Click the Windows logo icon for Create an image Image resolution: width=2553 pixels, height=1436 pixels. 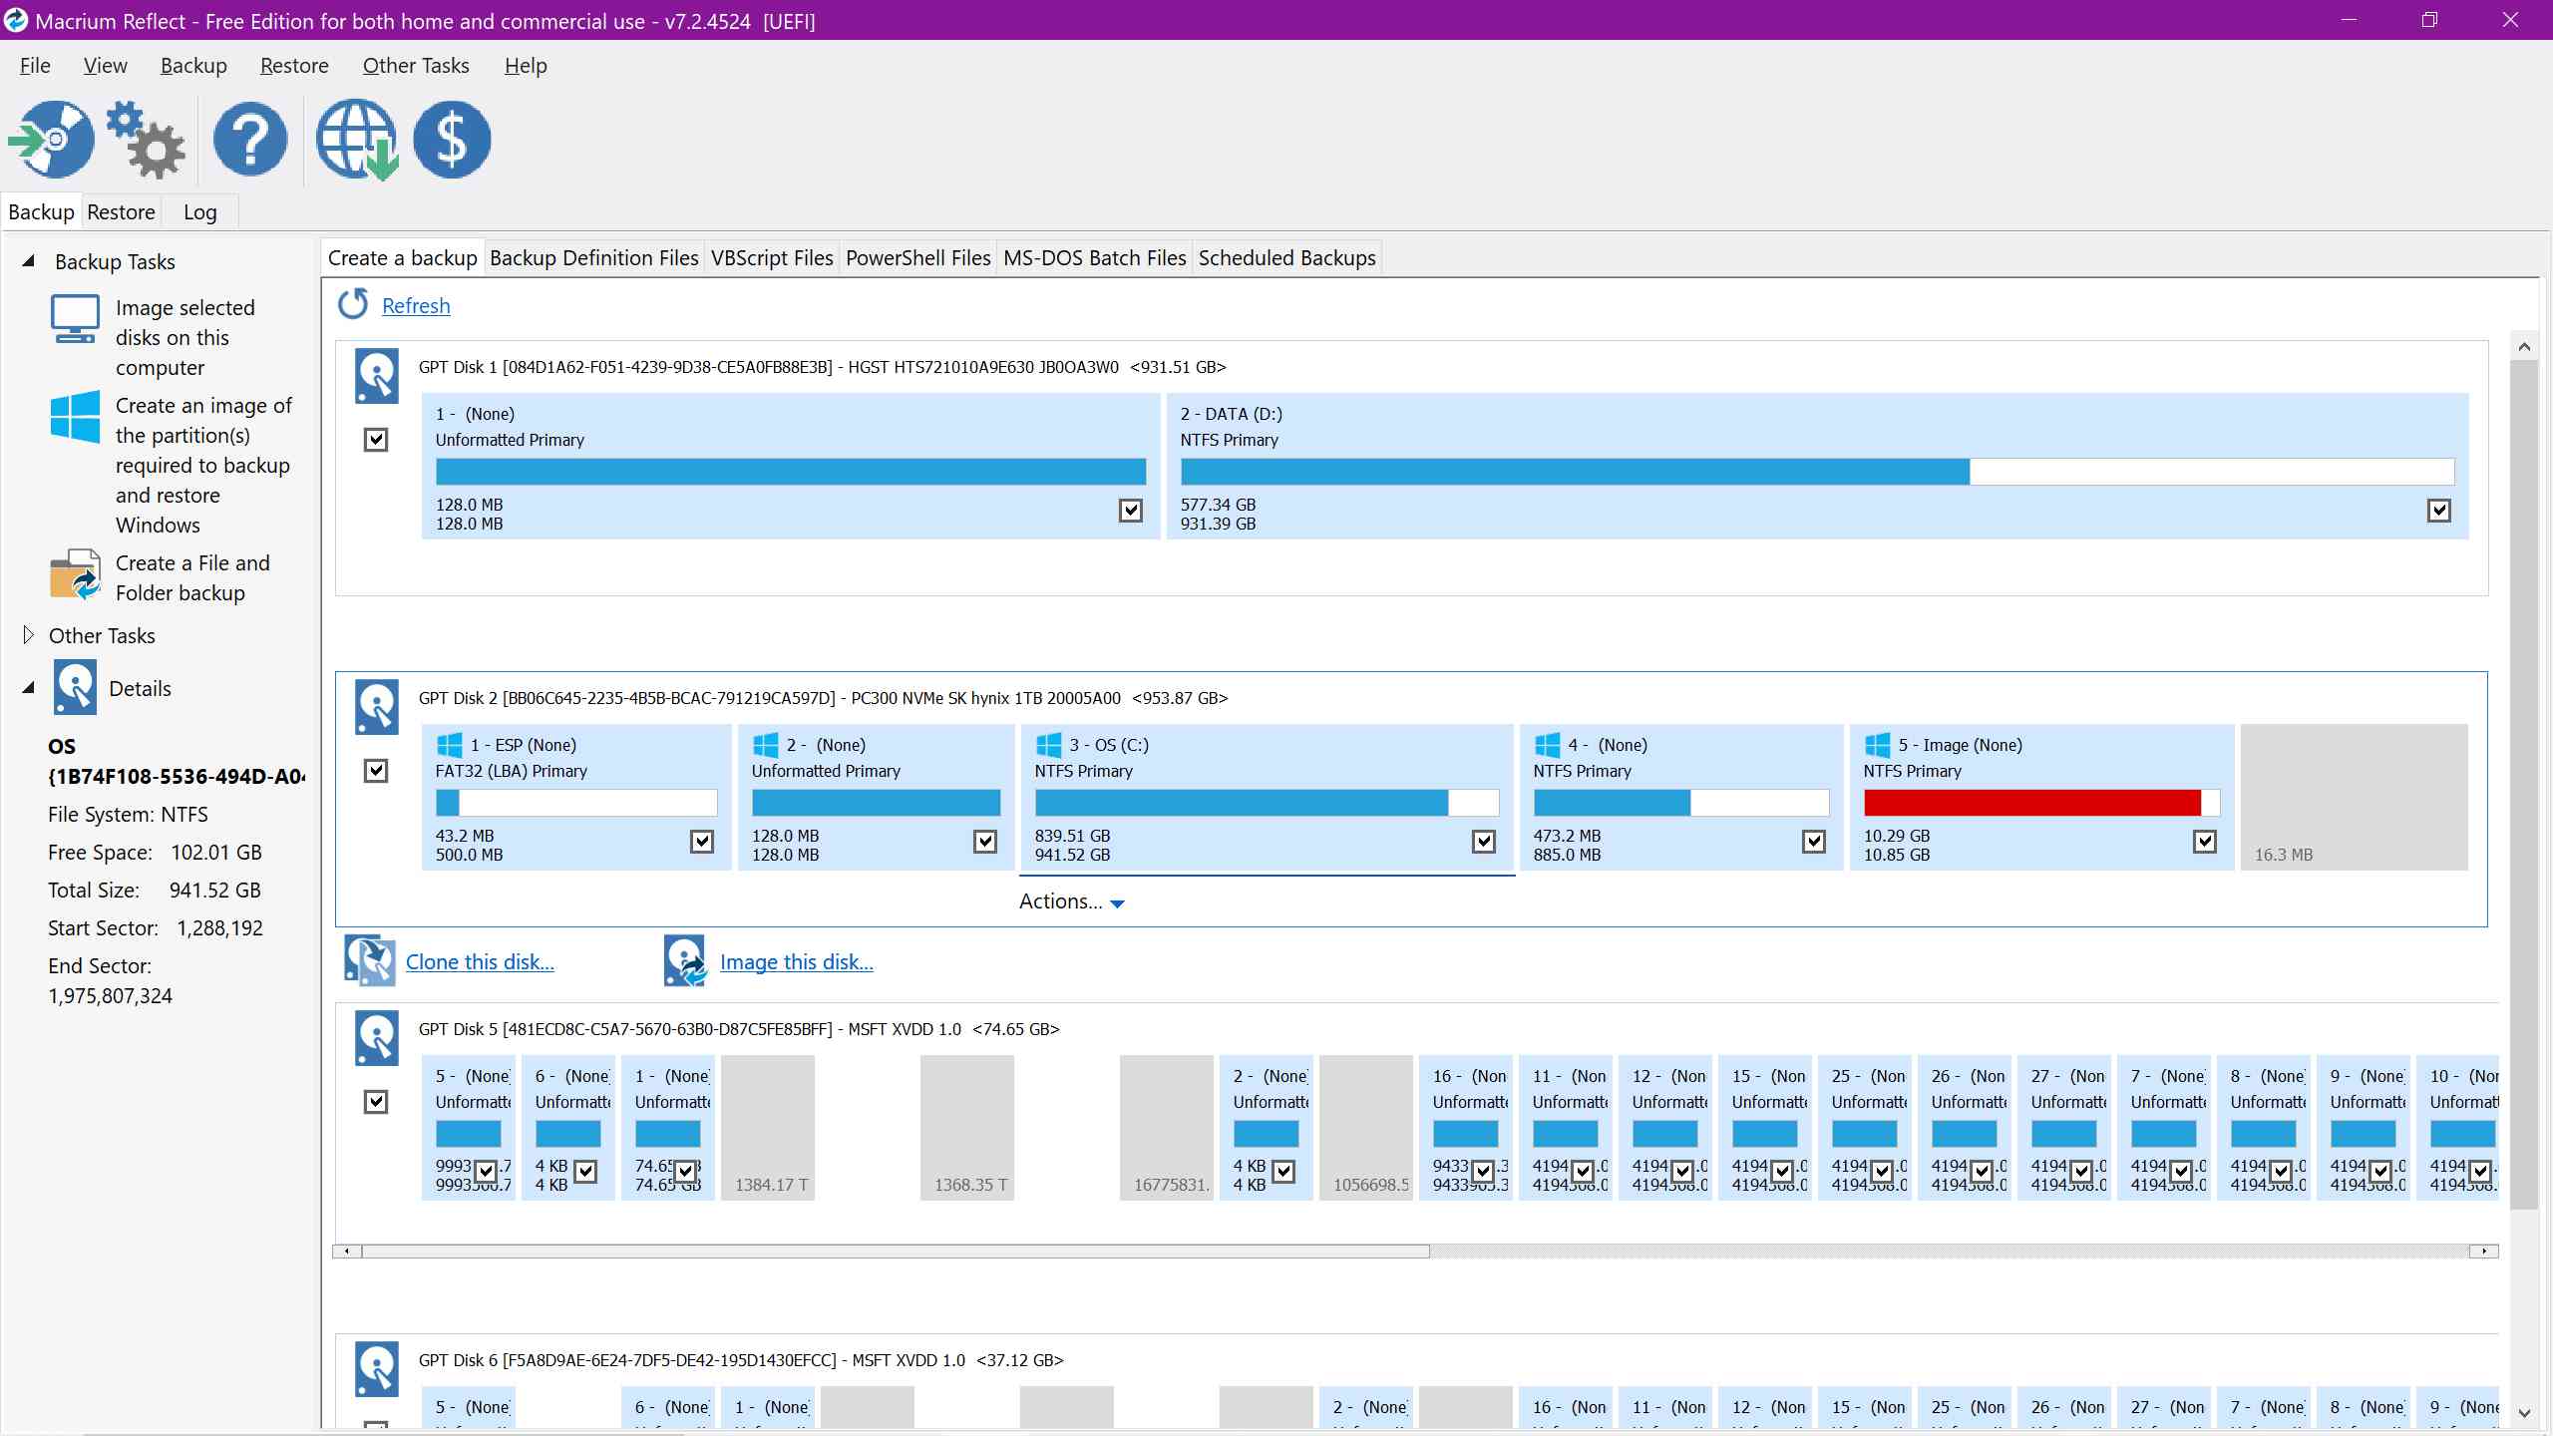[x=75, y=416]
